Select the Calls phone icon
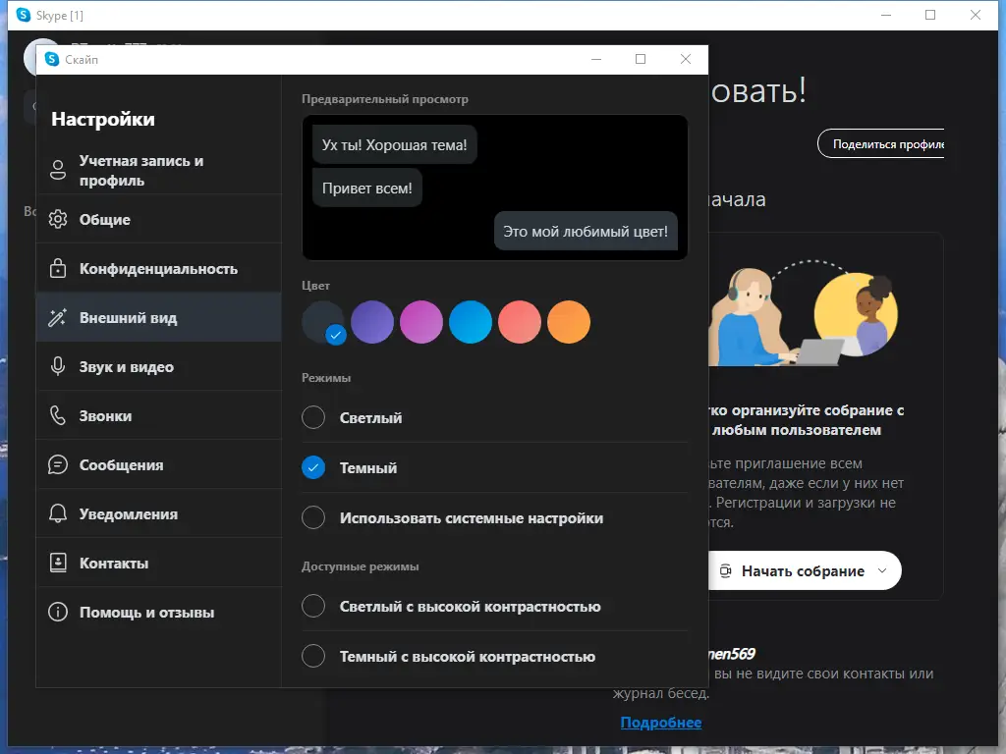Viewport: 1006px width, 754px height. 59,414
